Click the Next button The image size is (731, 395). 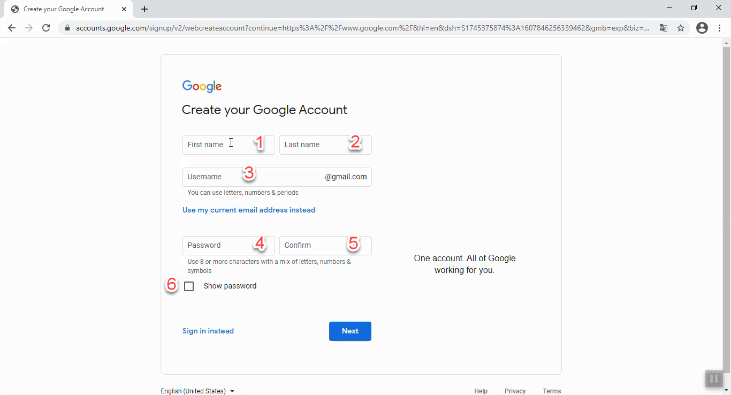point(350,331)
